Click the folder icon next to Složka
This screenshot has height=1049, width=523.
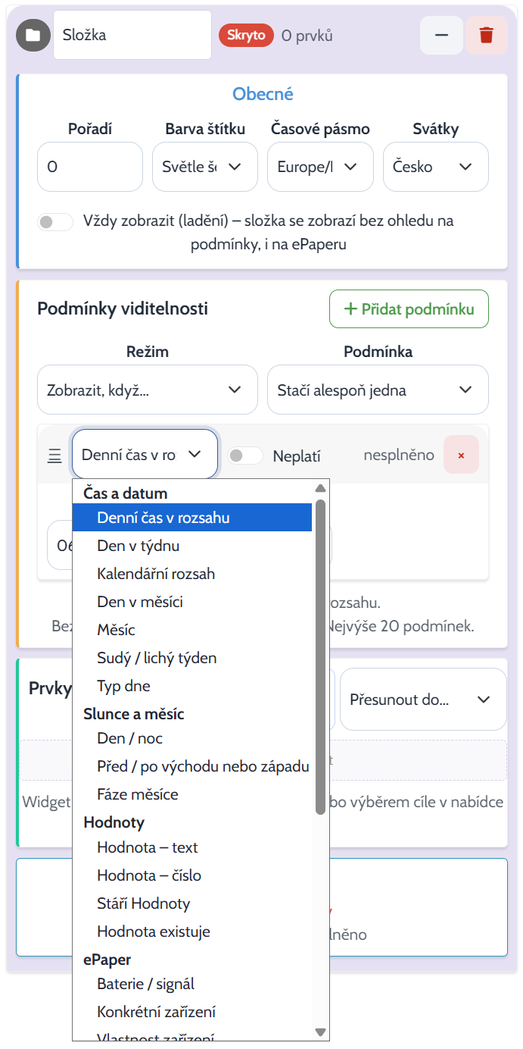[33, 35]
